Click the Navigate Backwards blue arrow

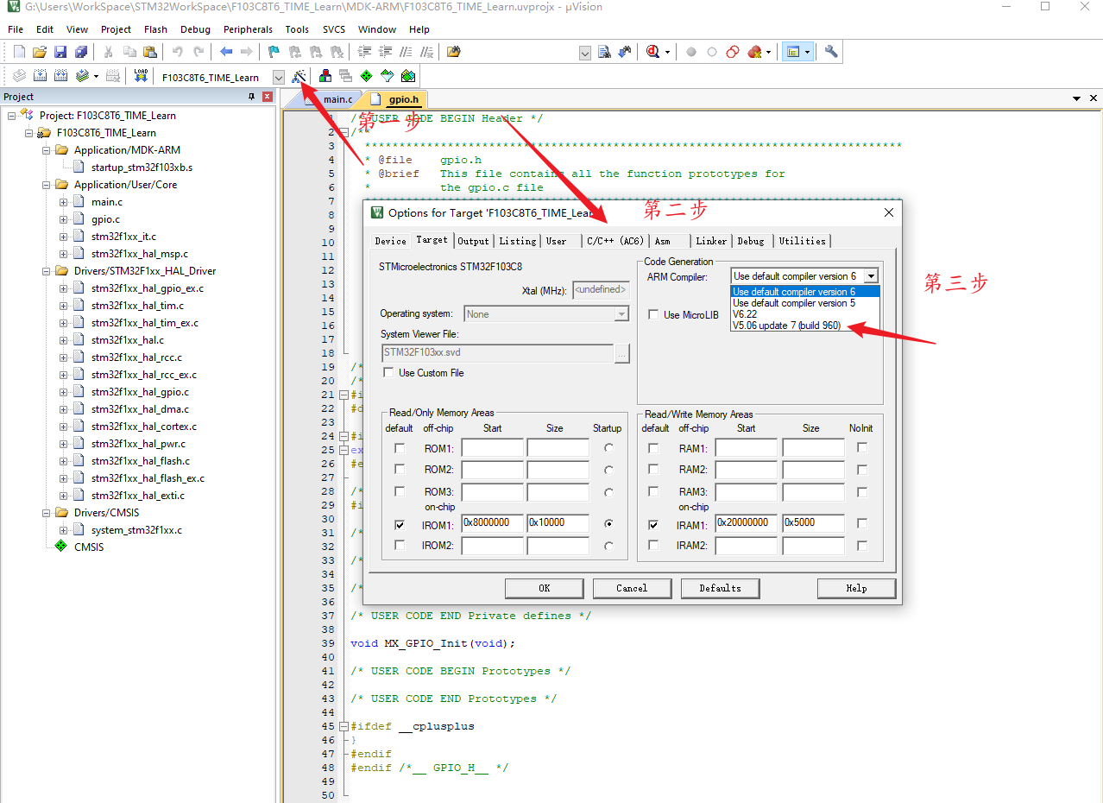[x=225, y=52]
